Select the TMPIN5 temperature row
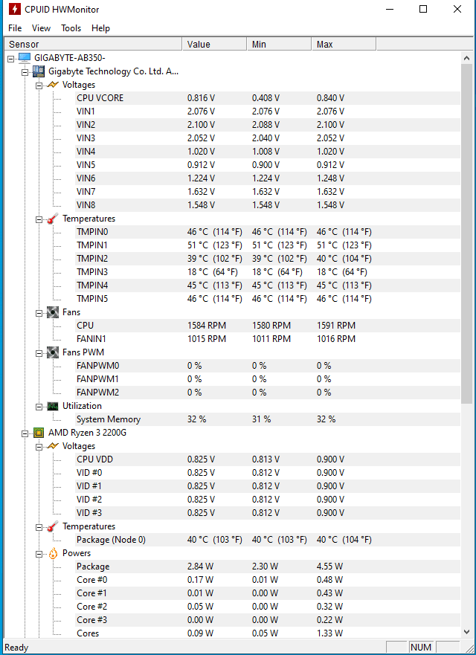The height and width of the screenshot is (655, 476). tap(268, 299)
